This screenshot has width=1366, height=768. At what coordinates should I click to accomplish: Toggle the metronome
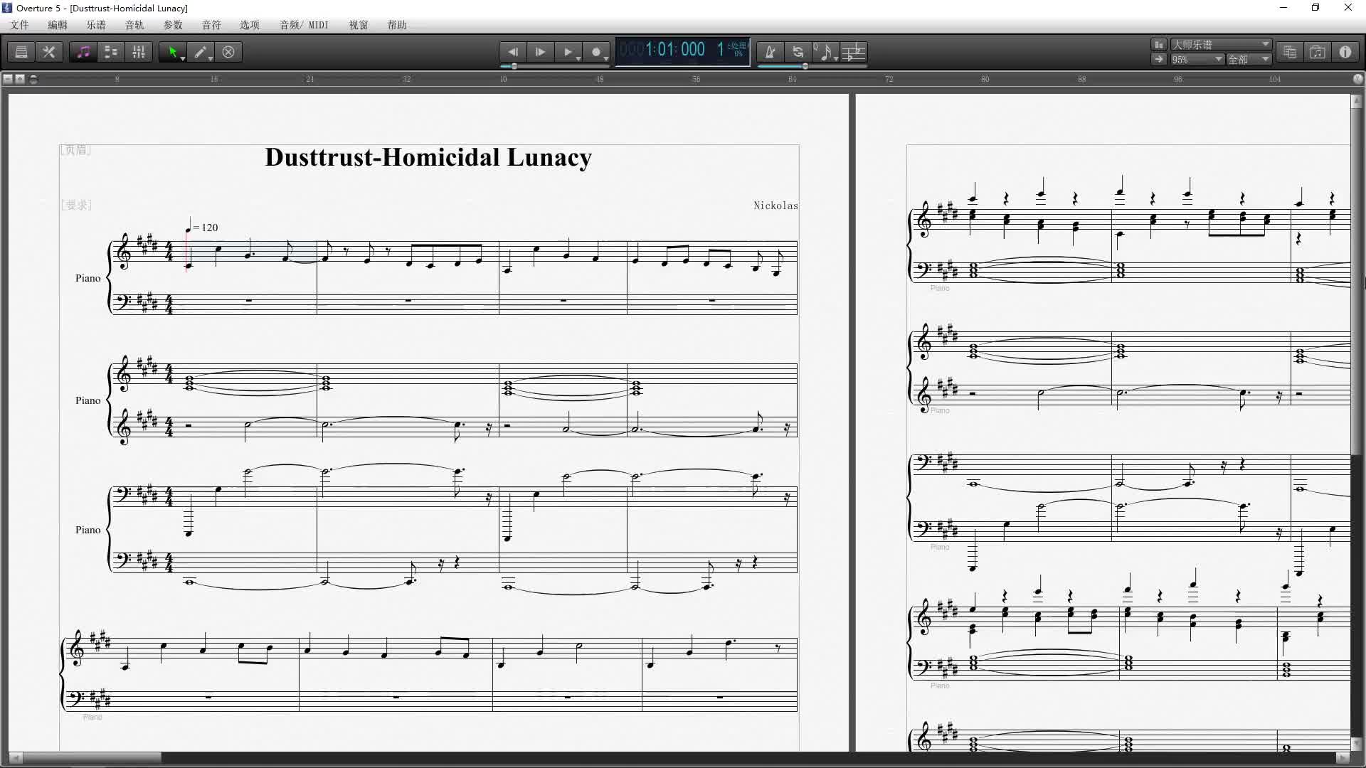tap(770, 52)
